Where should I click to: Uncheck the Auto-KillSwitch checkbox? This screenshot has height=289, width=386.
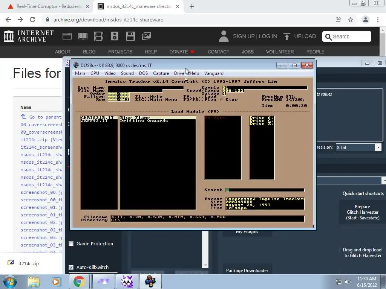71,267
